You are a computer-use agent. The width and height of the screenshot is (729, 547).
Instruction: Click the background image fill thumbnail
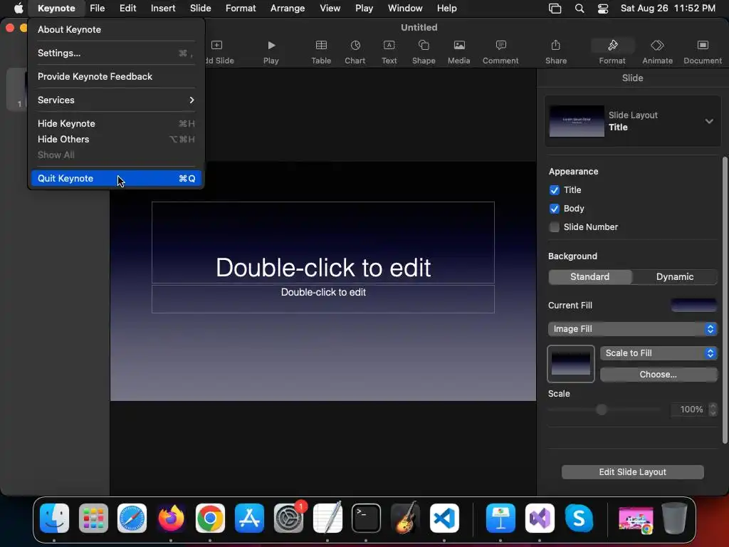pos(571,364)
